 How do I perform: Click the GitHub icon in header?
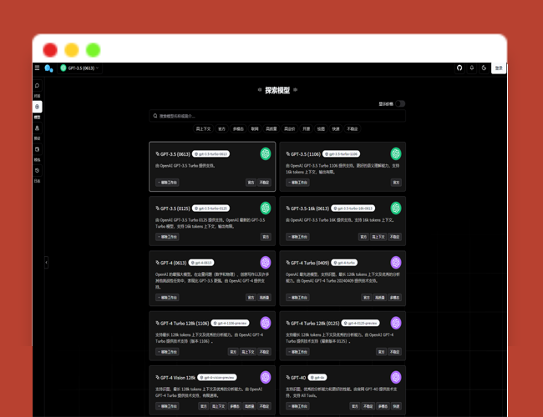[x=459, y=68]
